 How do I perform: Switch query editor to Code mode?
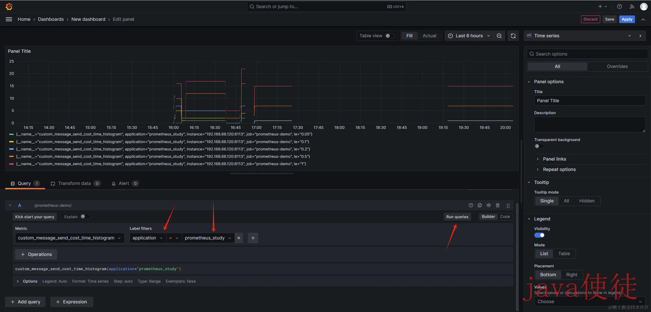point(505,217)
